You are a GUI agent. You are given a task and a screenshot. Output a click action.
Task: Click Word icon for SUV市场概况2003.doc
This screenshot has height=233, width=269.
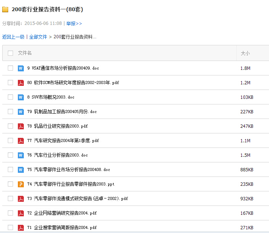21,97
